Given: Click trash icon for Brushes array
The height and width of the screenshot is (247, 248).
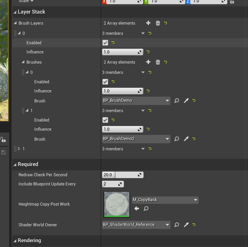Looking at the screenshot, I should [x=158, y=62].
